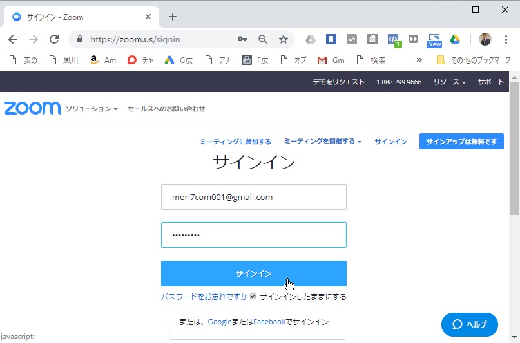The image size is (520, 343).
Task: Open the オプ bookmark
Action: [x=293, y=60]
